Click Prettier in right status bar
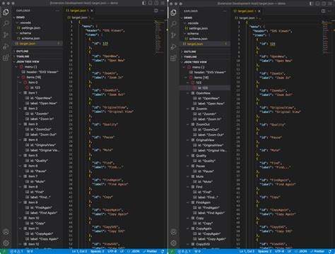 [x=317, y=251]
